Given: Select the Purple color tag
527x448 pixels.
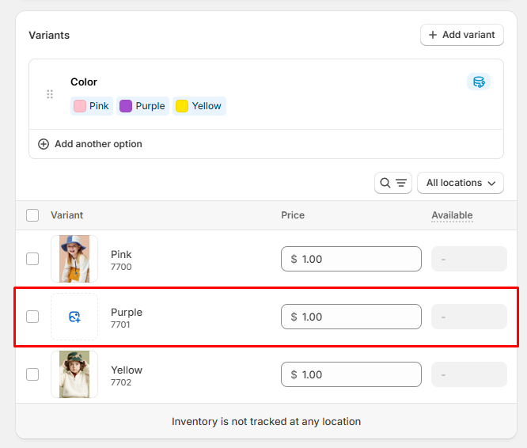Looking at the screenshot, I should pos(142,106).
